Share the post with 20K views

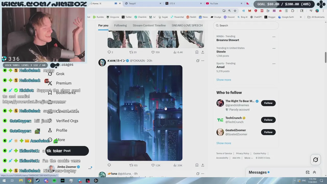point(203,165)
